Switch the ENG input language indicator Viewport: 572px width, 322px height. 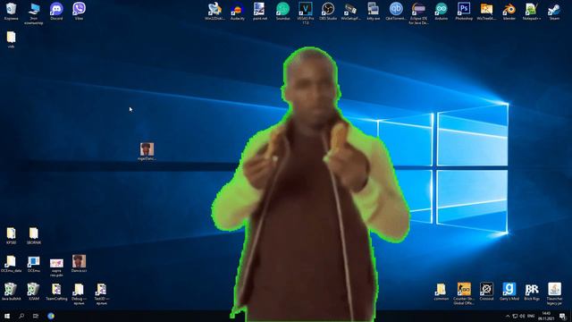pos(531,316)
